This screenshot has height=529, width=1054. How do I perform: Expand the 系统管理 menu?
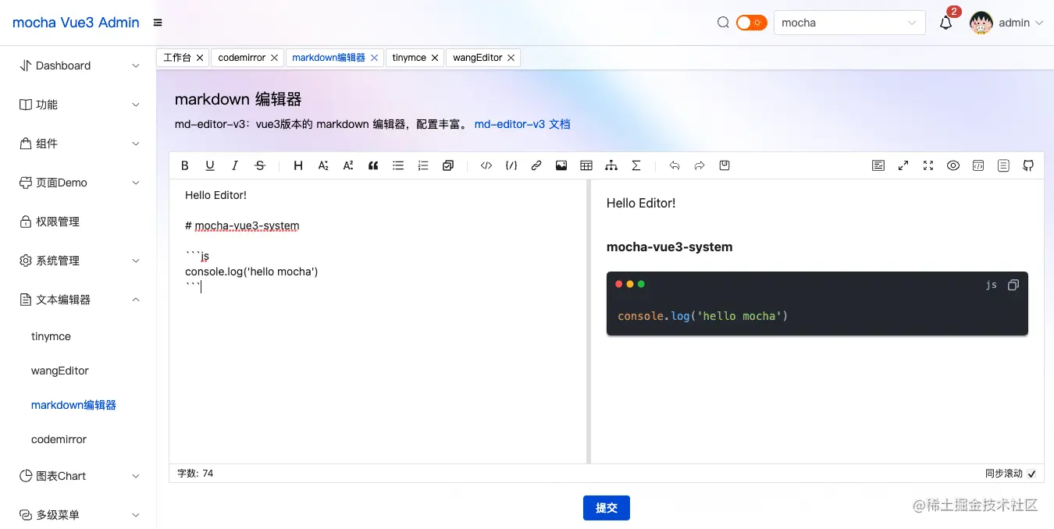78,261
